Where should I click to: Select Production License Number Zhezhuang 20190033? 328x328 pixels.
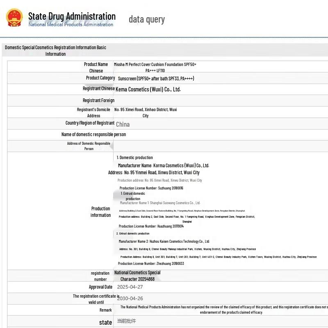point(151,264)
